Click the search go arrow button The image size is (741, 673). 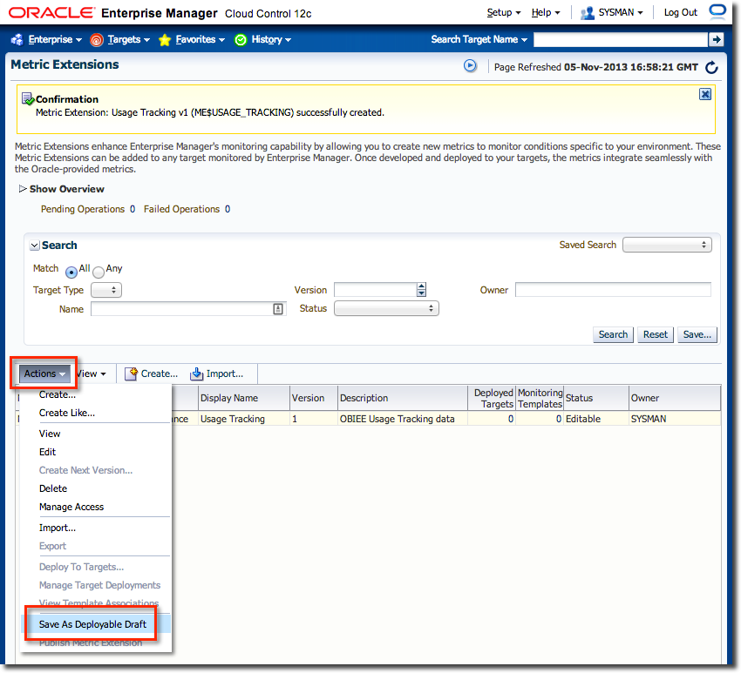716,39
